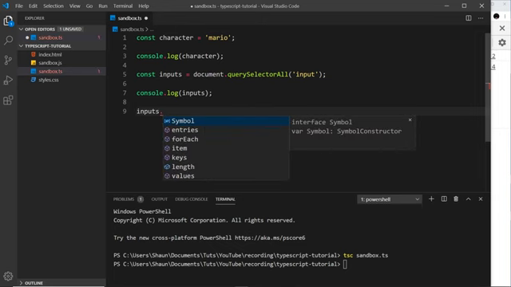Screen dimensions: 511x287
Task: Expand the Outline section
Action: click(22, 283)
